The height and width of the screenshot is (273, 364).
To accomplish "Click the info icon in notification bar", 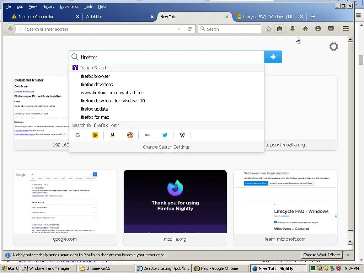I will coord(8,255).
